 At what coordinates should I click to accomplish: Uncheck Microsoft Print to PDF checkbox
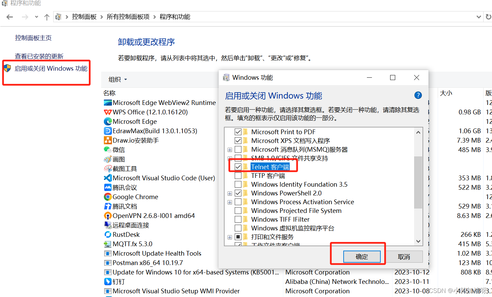click(238, 132)
